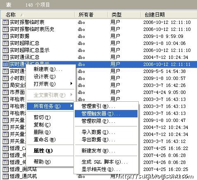
Task: Click table icon beside 恒源_测风站
Action: point(5,169)
